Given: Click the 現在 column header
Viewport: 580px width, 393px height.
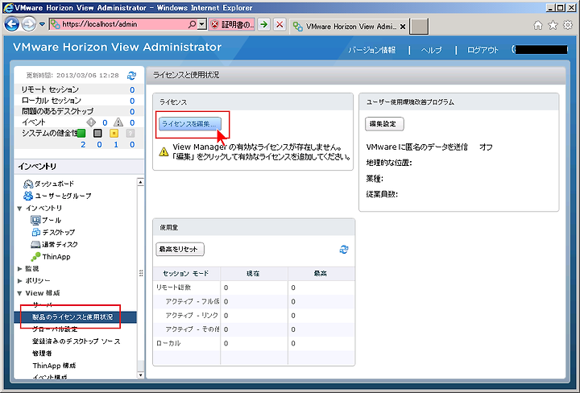Looking at the screenshot, I should point(254,274).
